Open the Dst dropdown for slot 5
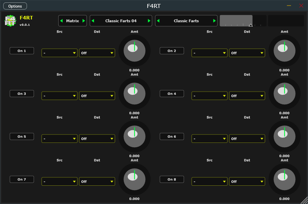This screenshot has width=308, height=204. pos(97,139)
